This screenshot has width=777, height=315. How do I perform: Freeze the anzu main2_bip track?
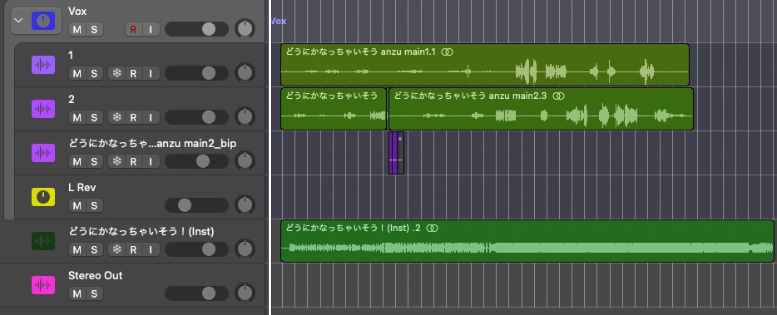pos(116,161)
